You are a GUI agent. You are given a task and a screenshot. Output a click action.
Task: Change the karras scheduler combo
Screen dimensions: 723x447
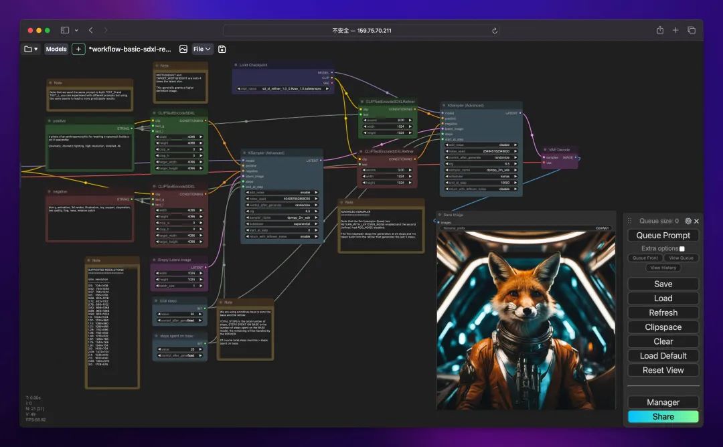coord(481,176)
